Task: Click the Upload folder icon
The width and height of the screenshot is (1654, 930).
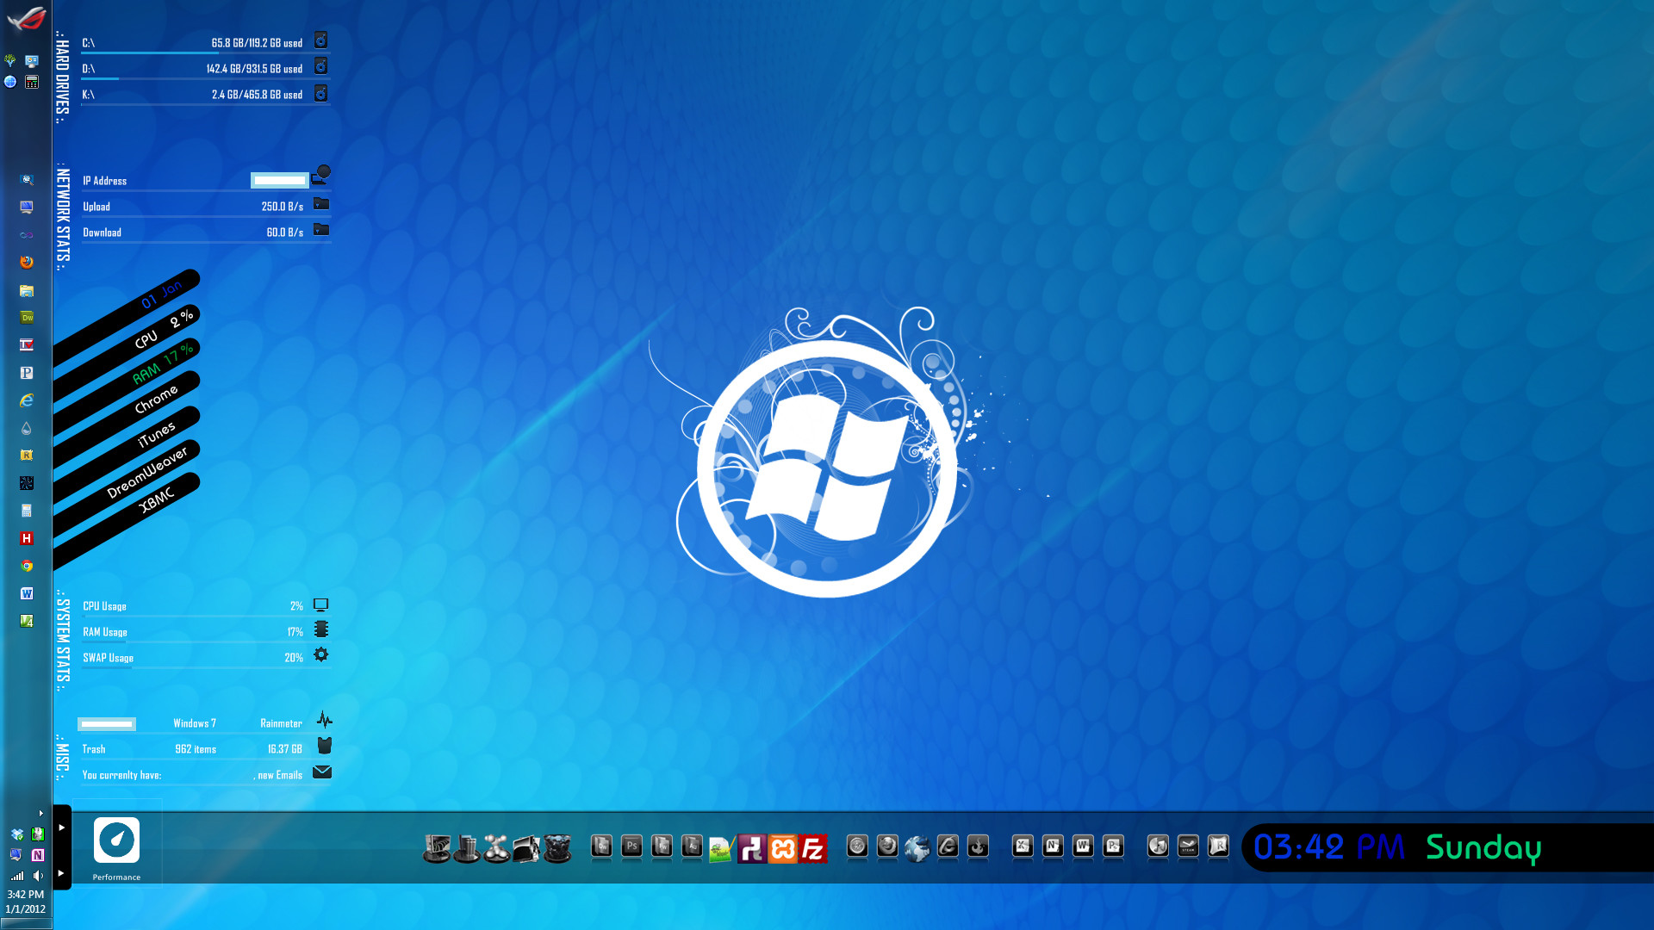Action: pyautogui.click(x=321, y=204)
